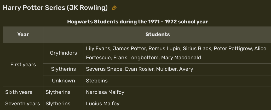Click the 'Lucius Malfoy' cell
This screenshot has height=110, width=271.
click(x=103, y=104)
